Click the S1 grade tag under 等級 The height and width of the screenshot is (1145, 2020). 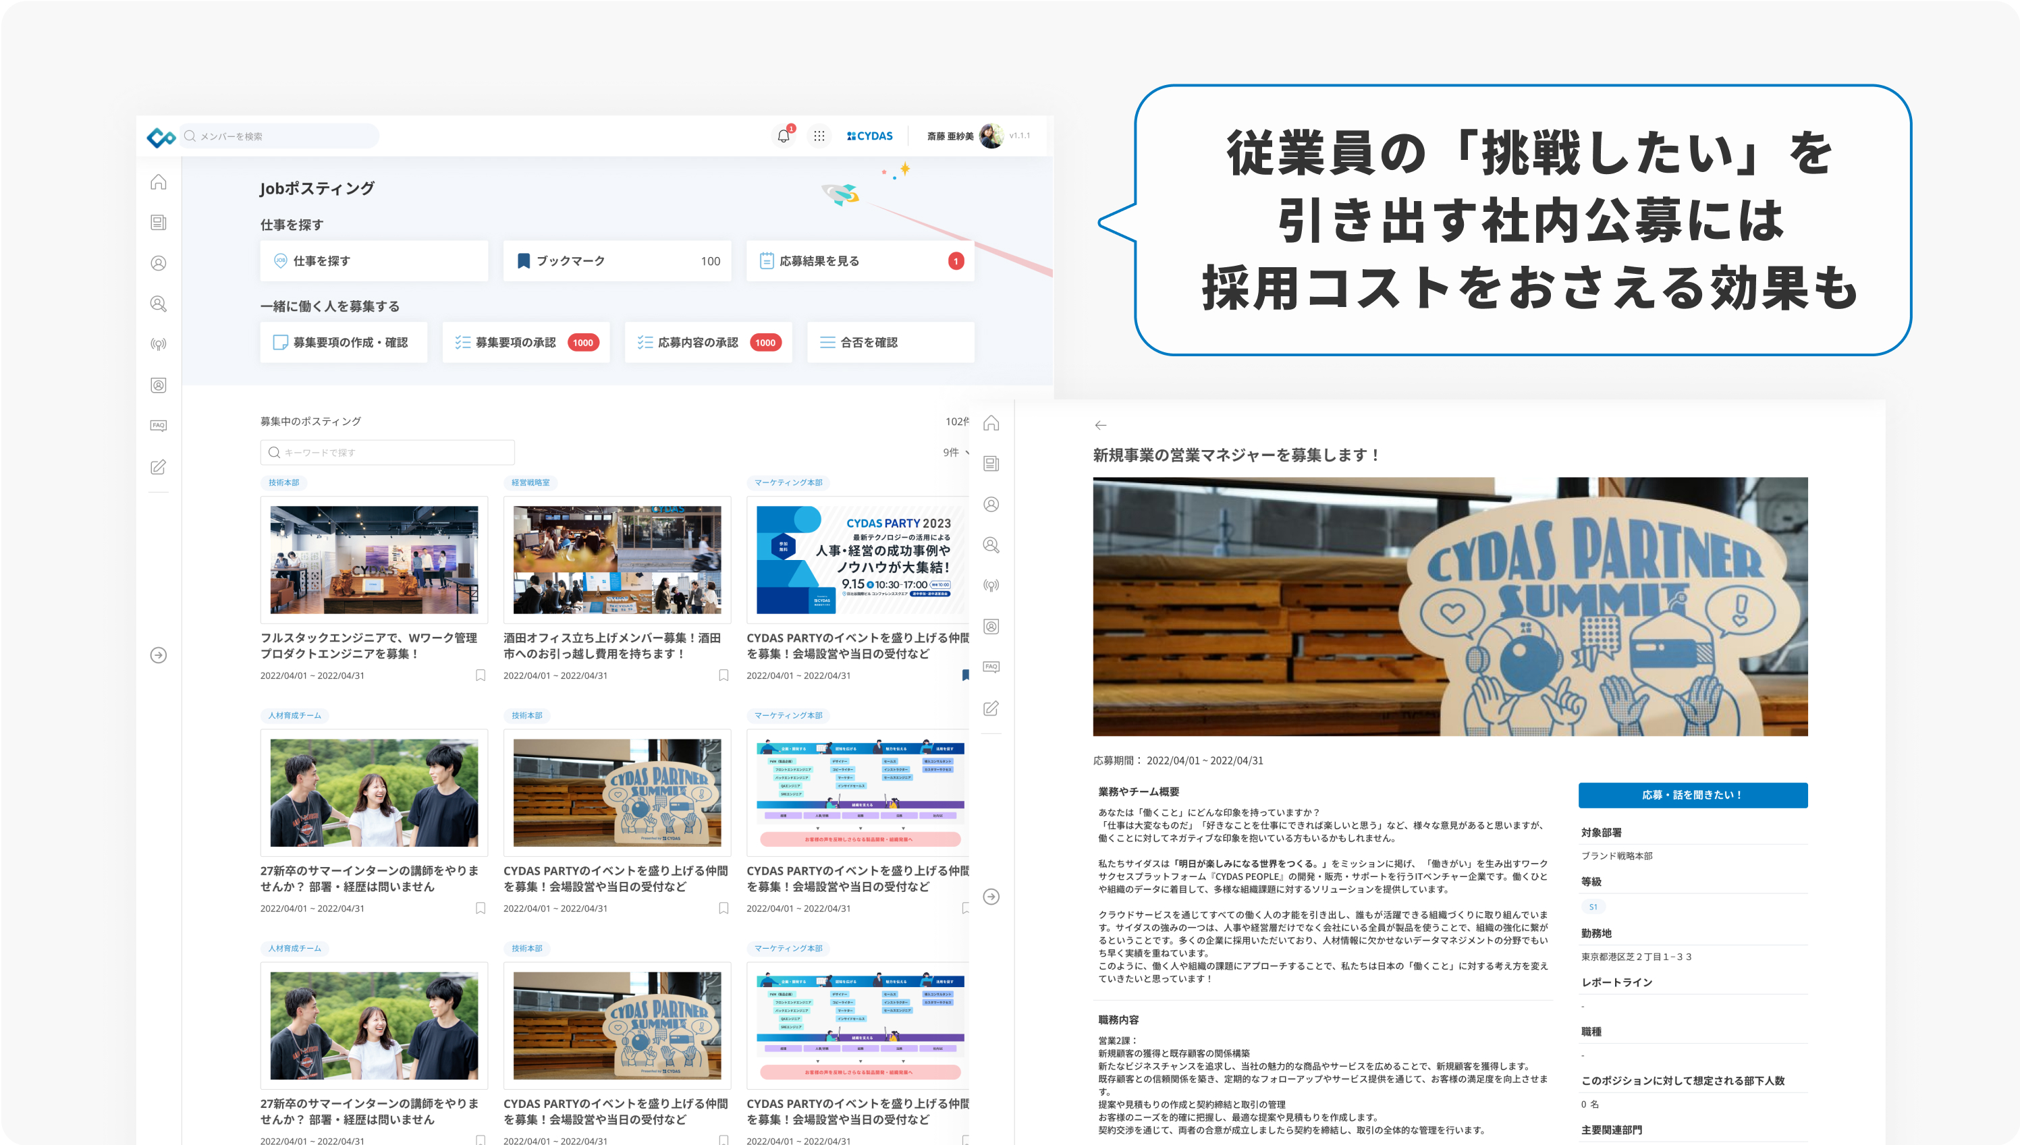pyautogui.click(x=1593, y=907)
